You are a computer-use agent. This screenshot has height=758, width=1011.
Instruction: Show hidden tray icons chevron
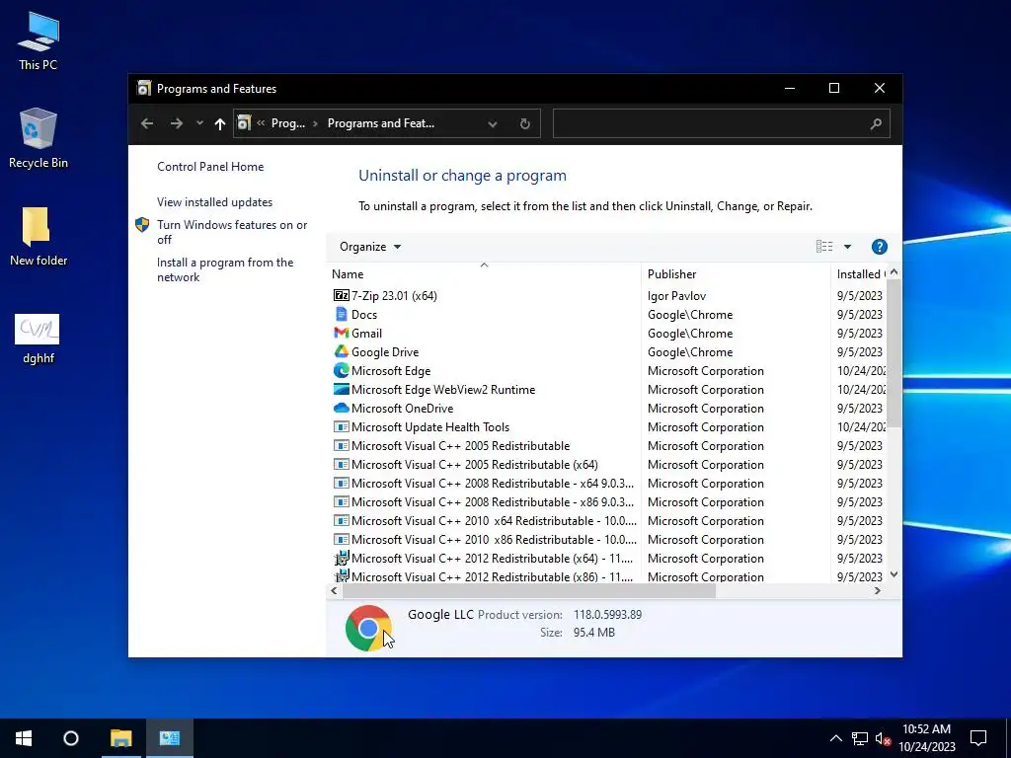click(x=835, y=738)
